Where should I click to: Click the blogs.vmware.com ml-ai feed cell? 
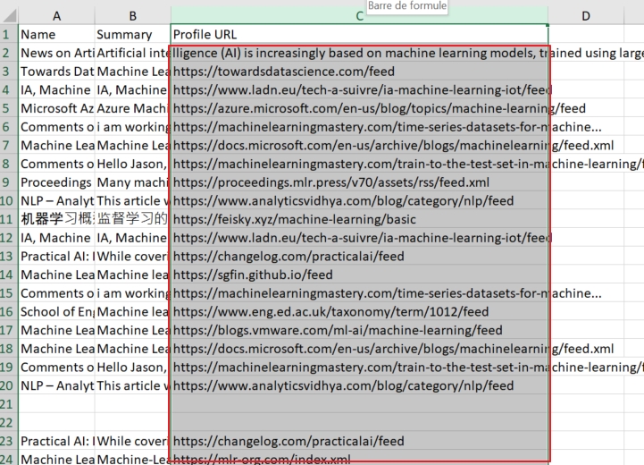pos(359,330)
